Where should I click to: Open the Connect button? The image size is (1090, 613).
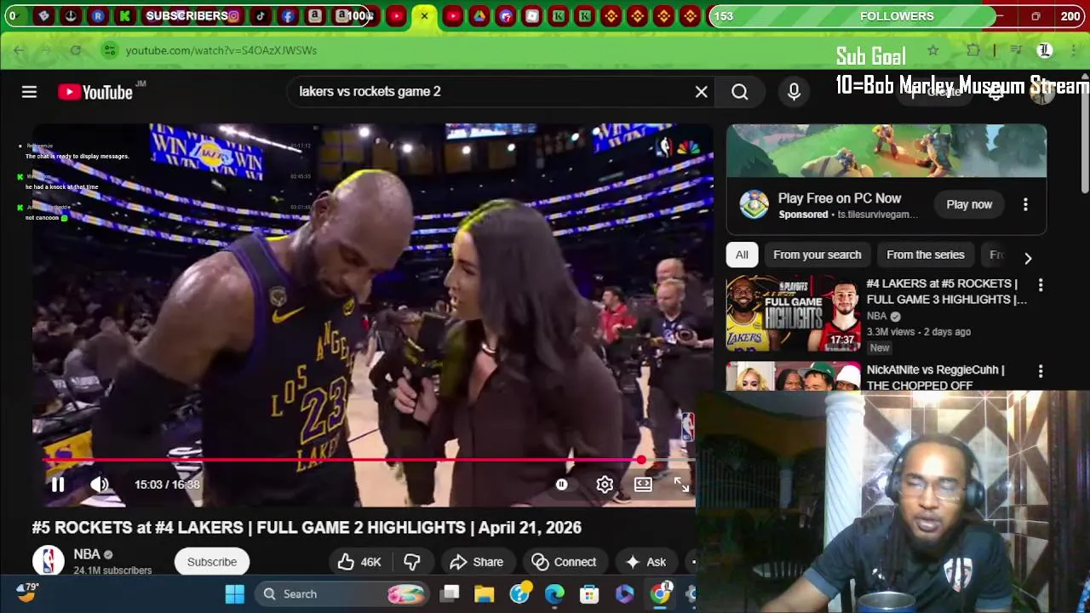click(x=564, y=562)
